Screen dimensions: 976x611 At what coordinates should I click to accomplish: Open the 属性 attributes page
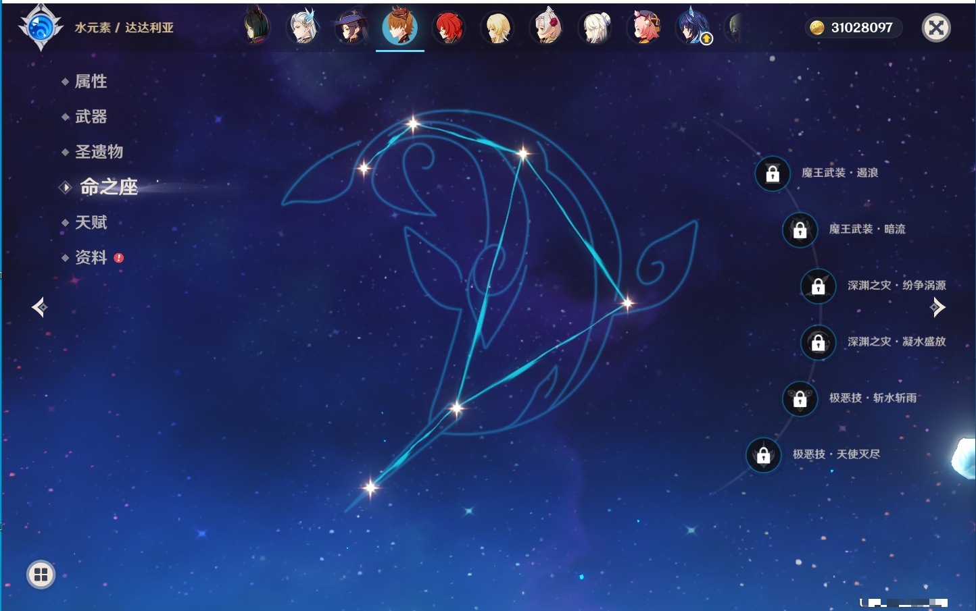(91, 82)
